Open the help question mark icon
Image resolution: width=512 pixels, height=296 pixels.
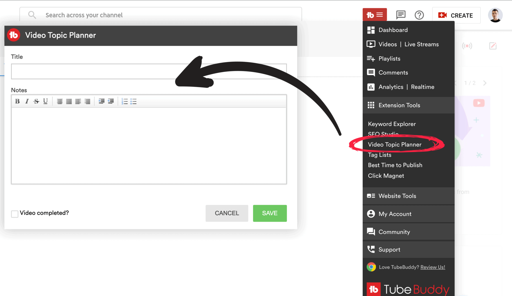419,15
